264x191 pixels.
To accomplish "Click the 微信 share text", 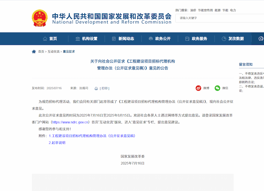I will pos(225,88).
